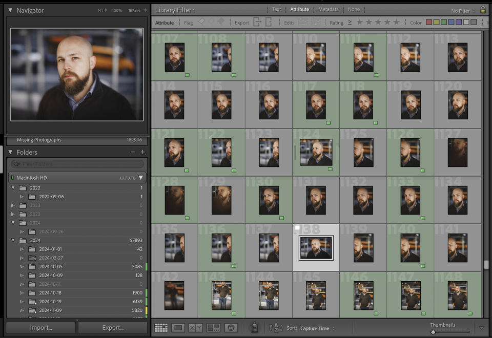Image resolution: width=492 pixels, height=338 pixels.
Task: Select photo thumbnail 1124
Action: (316, 152)
